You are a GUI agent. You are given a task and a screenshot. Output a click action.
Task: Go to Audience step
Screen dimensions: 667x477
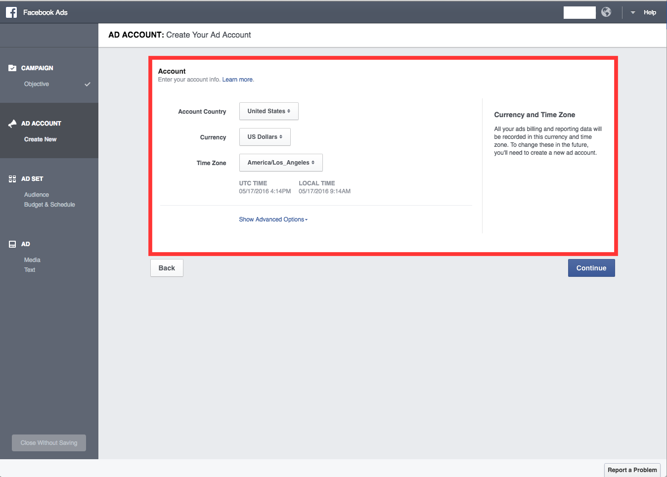click(x=37, y=195)
